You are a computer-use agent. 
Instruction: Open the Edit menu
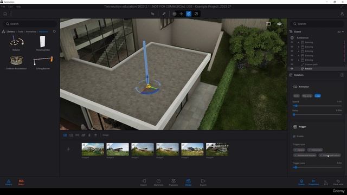click(10, 6)
